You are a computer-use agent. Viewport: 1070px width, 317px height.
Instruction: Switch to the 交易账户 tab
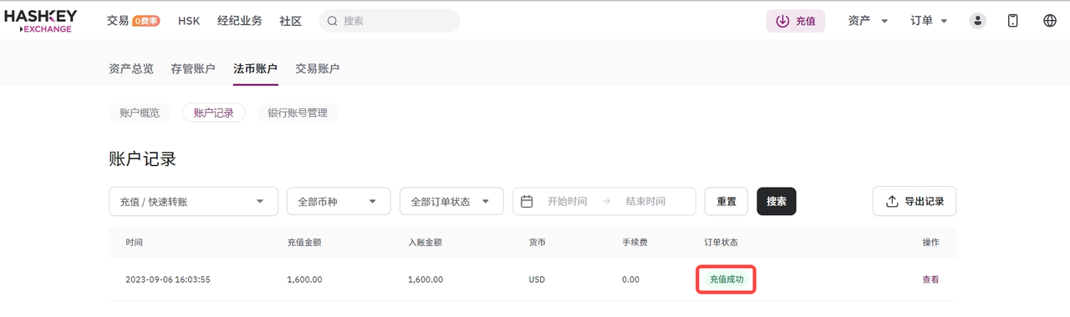click(318, 68)
